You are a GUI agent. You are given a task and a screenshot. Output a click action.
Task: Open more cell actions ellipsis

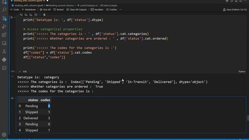point(40,15)
